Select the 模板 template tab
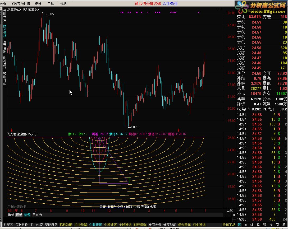 tap(19, 215)
